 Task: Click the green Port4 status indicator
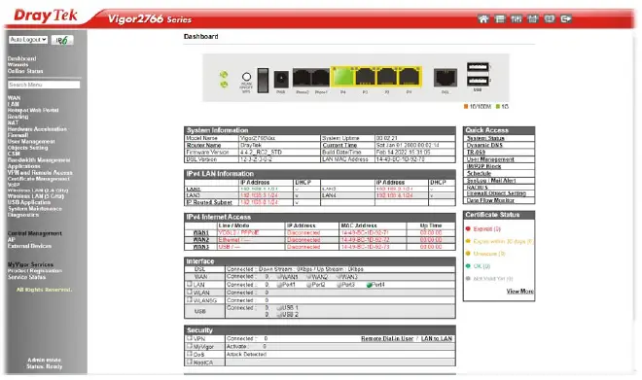tap(369, 285)
